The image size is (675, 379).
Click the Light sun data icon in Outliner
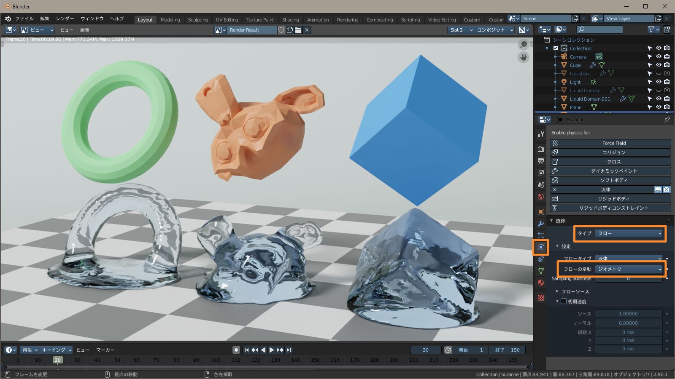[x=593, y=82]
